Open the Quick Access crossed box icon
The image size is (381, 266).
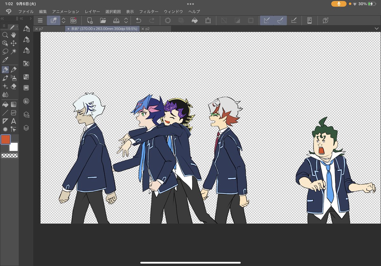click(26, 63)
